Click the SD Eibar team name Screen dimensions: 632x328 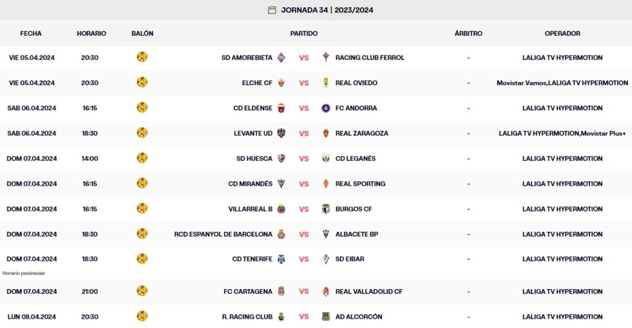350,259
